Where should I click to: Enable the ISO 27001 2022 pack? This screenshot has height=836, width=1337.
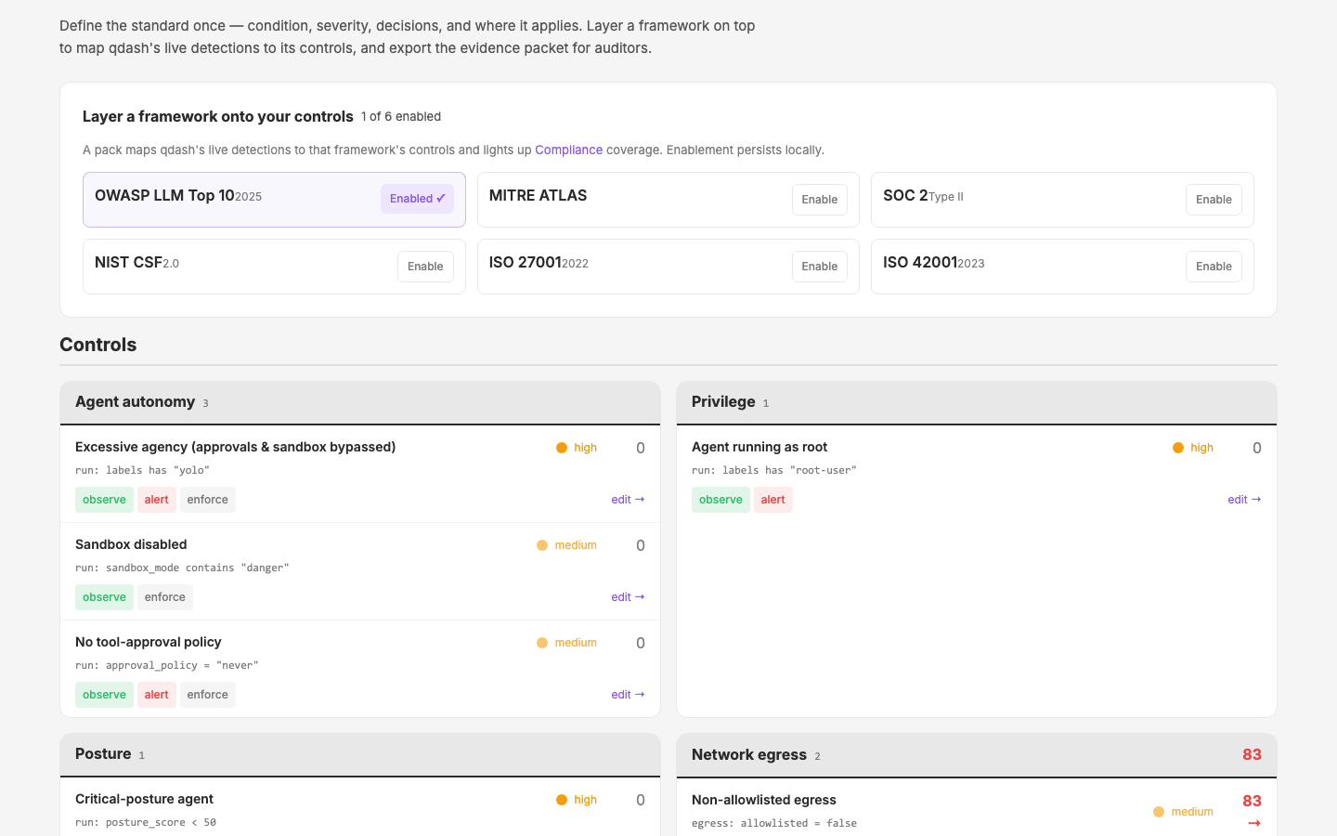click(820, 267)
